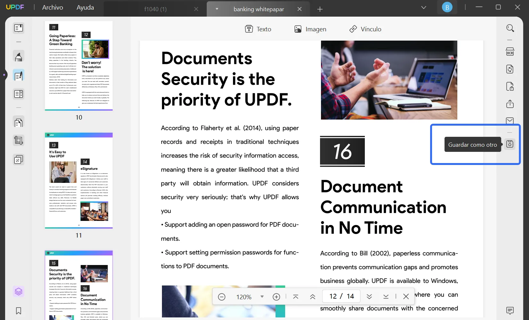Go to the next page
529x320 pixels.
pyautogui.click(x=369, y=297)
